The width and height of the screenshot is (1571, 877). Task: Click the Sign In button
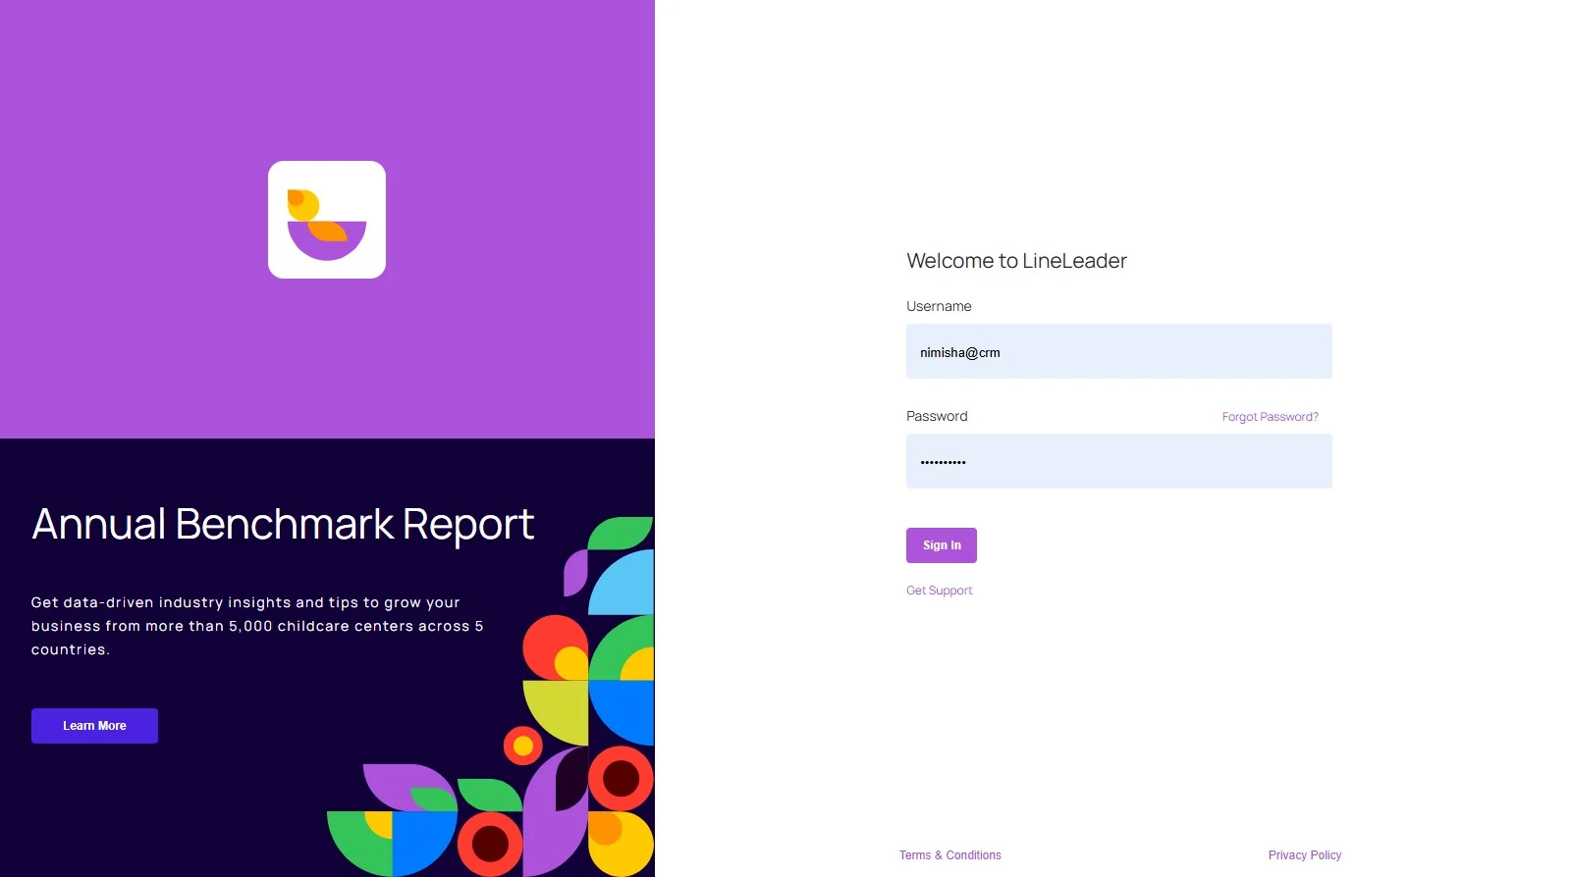point(941,545)
